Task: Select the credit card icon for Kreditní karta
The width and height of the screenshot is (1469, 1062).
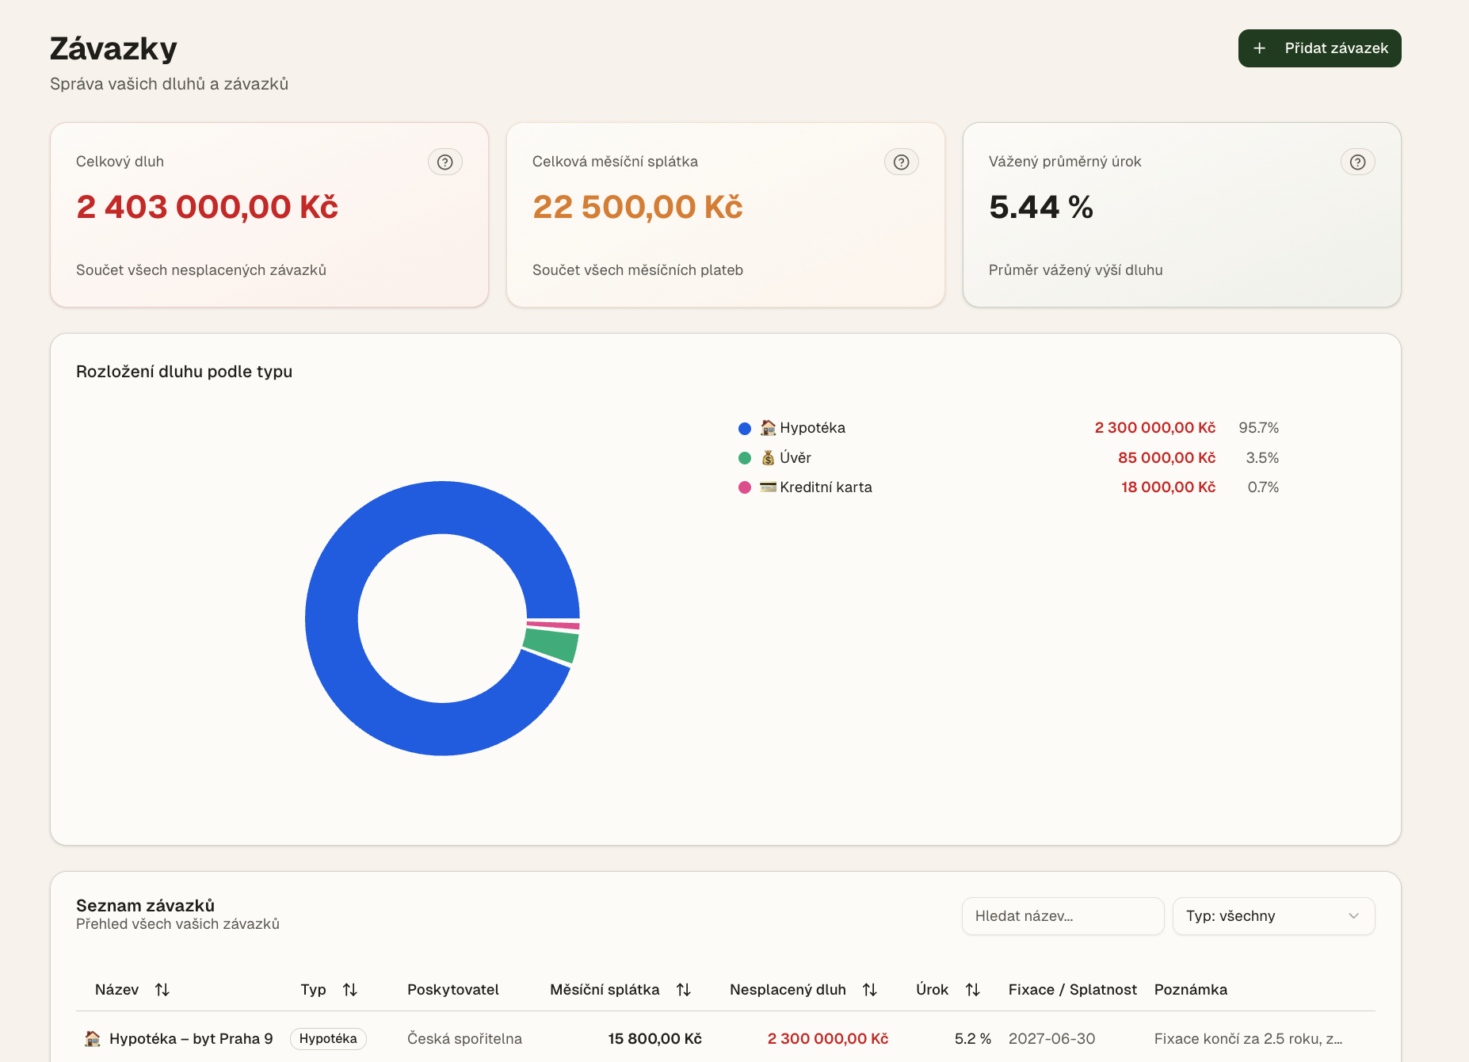Action: click(x=767, y=487)
